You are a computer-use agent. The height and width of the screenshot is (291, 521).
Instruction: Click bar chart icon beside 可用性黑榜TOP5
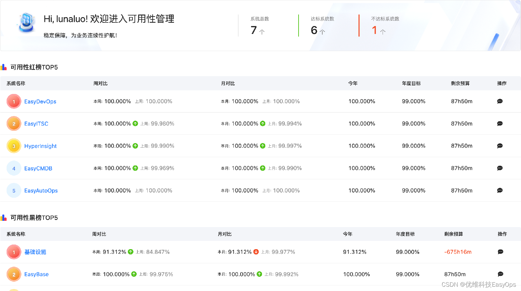4,218
